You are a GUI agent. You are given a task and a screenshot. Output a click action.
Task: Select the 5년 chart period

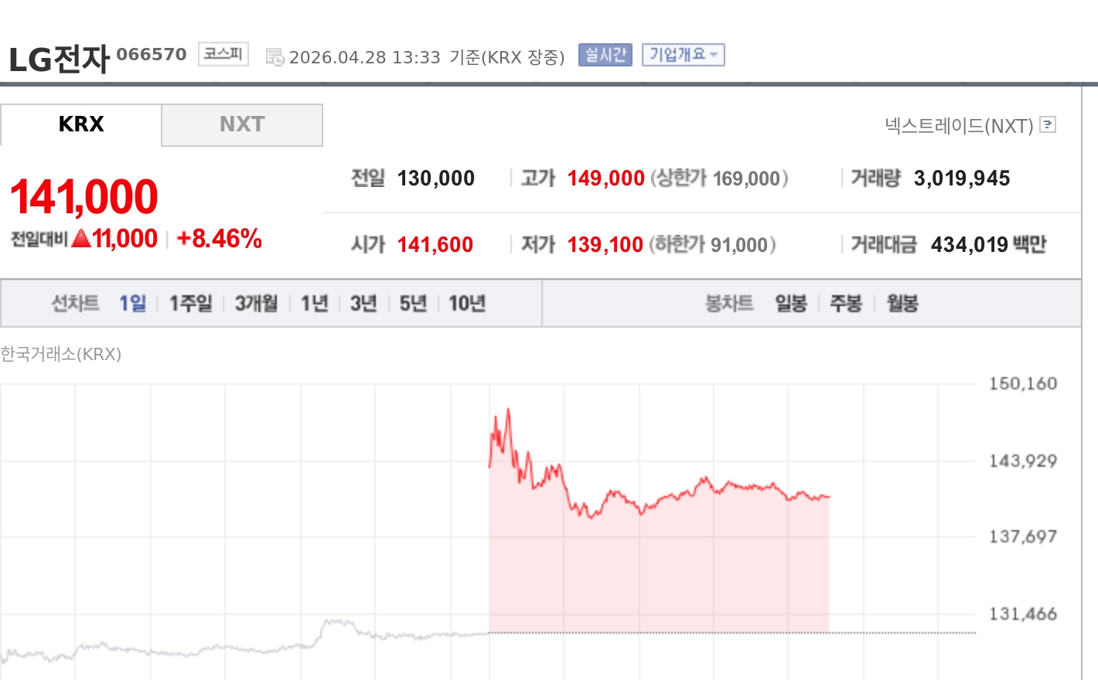tap(412, 304)
